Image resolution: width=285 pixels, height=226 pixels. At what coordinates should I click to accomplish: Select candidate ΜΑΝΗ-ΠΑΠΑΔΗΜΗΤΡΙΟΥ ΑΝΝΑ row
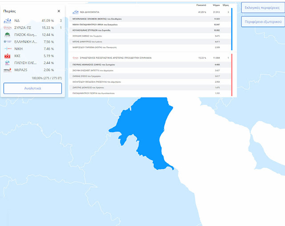click(x=150, y=24)
